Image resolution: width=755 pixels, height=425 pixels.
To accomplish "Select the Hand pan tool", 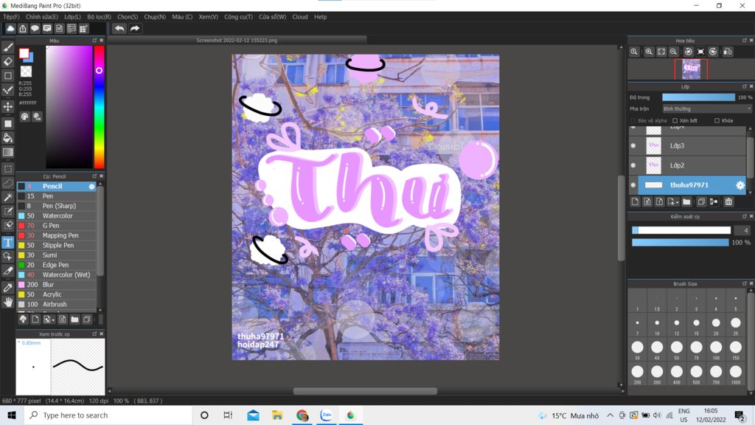I will (x=7, y=302).
